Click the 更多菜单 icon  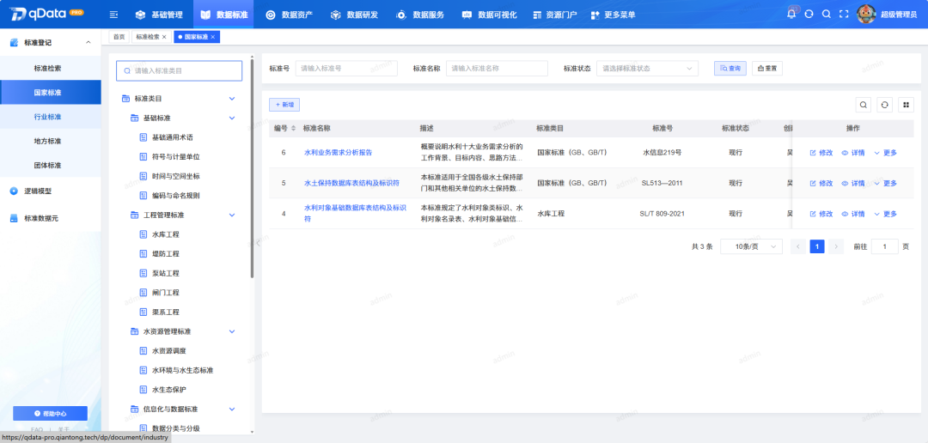tap(595, 15)
